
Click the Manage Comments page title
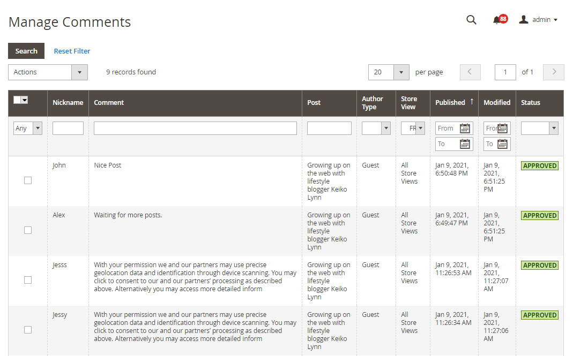[x=70, y=22]
